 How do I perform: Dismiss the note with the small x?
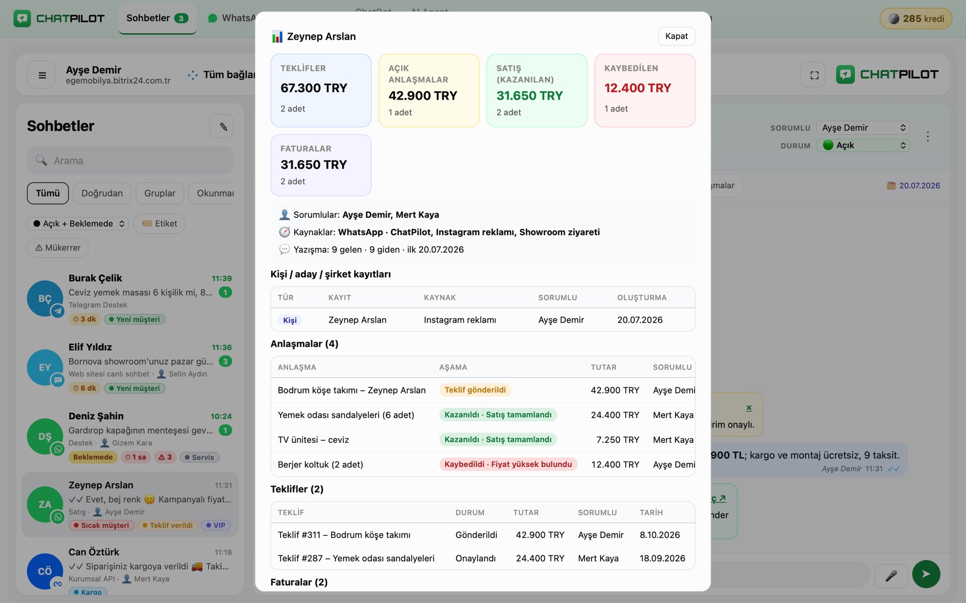[x=749, y=408]
